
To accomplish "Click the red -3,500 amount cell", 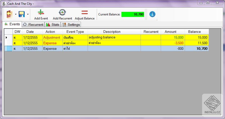I will click(173, 43).
